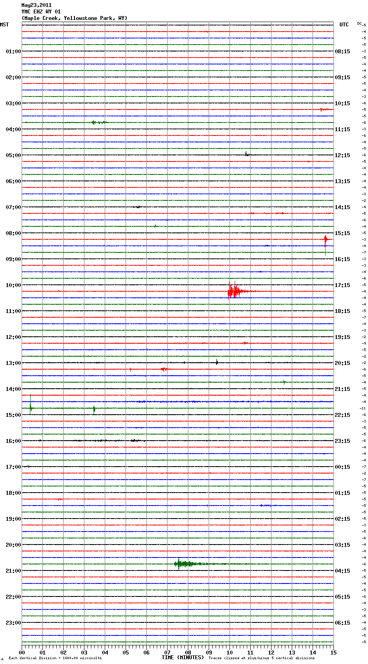Select the 10:00 MST time label
Viewport: 368px width, 664px height.
click(13, 285)
